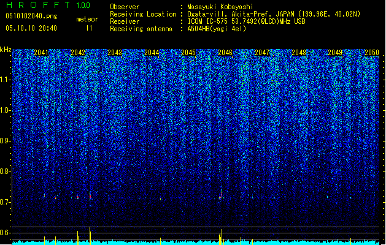Click the Receiver label
This screenshot has width=386, height=245.
(125, 21)
